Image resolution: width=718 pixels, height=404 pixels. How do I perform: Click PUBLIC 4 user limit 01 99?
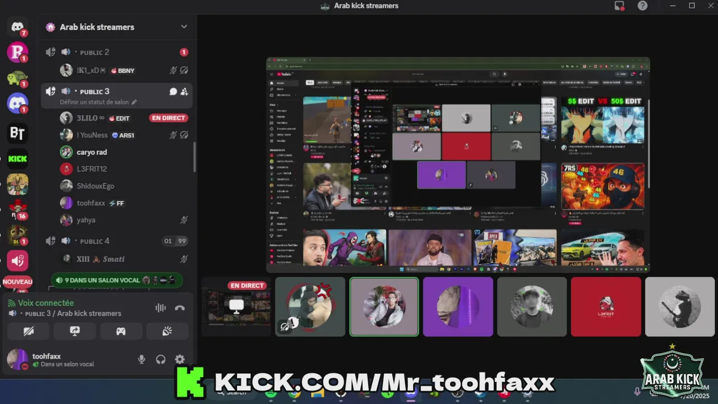[175, 241]
